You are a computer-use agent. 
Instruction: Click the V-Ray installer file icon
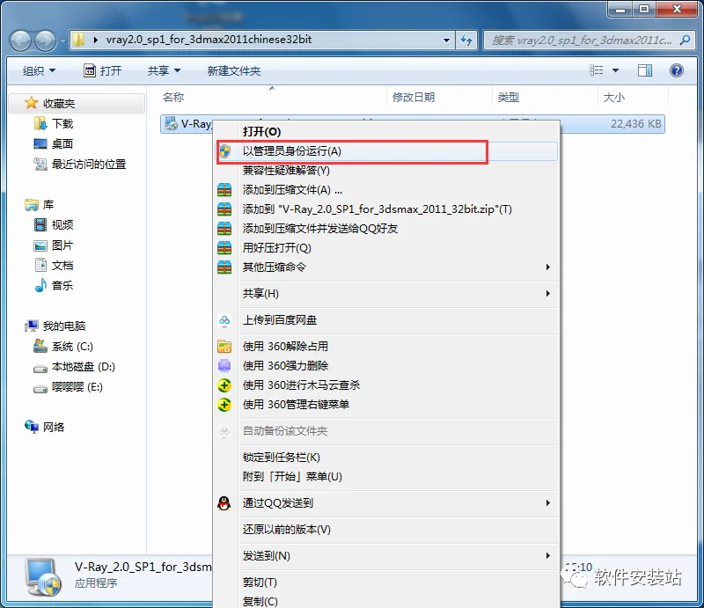pos(171,124)
